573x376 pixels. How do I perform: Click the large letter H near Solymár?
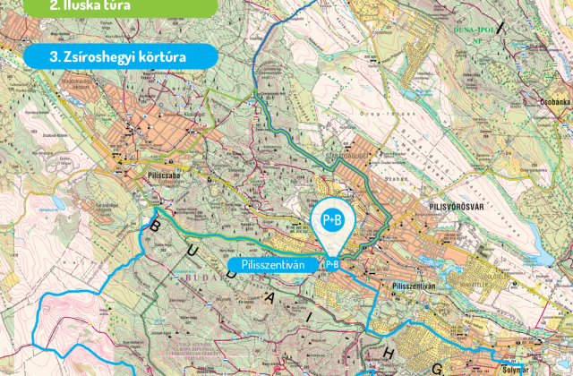click(x=389, y=353)
